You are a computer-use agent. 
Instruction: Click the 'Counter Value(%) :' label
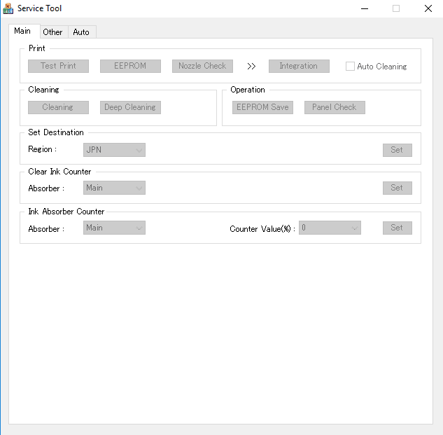(262, 229)
